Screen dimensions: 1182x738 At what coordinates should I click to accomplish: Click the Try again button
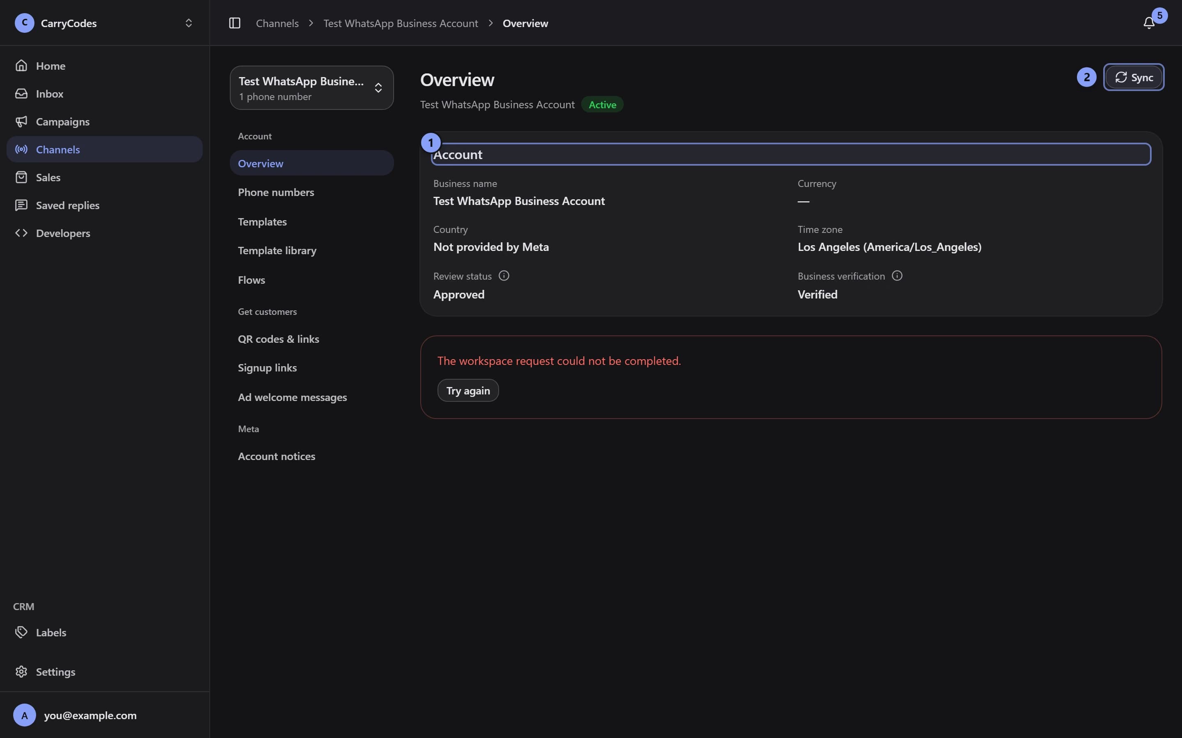click(468, 390)
